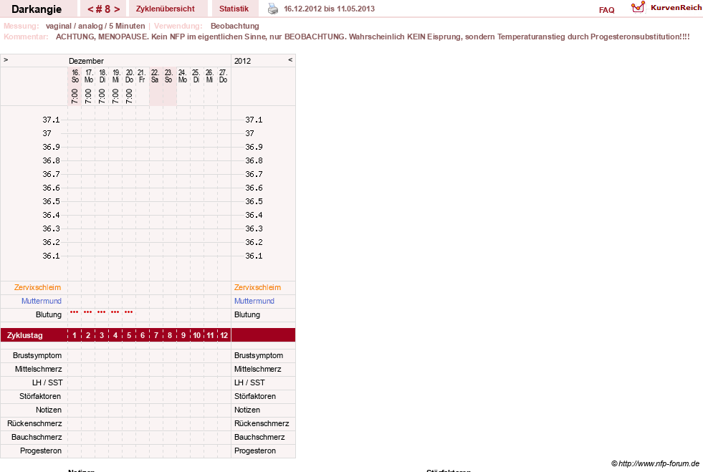Click the right Bauchschmerz row label

[259, 437]
